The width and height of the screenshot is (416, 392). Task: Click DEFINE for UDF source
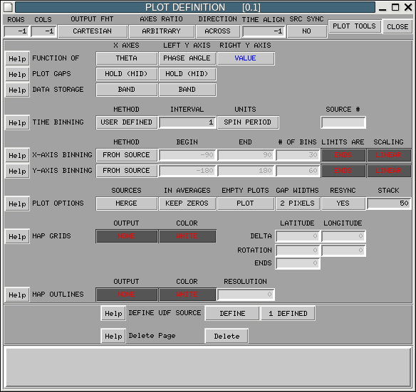point(232,314)
